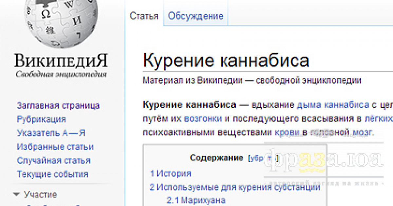Select Избранные статьи in the sidebar
Screen dimensions: 393x206
coord(55,147)
